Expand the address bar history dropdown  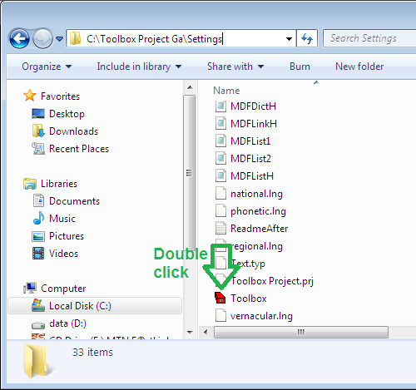pyautogui.click(x=289, y=39)
